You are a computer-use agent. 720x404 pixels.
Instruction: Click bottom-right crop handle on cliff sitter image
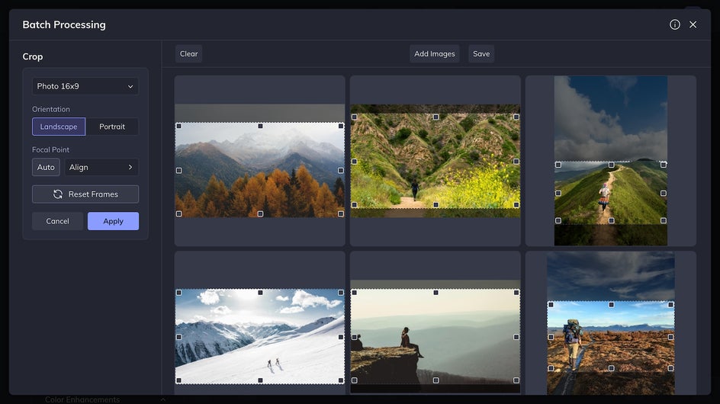click(x=516, y=380)
